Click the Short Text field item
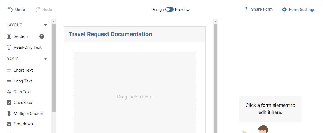 23,70
